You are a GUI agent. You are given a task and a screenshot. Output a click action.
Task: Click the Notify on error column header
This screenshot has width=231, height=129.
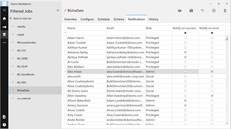(212, 28)
